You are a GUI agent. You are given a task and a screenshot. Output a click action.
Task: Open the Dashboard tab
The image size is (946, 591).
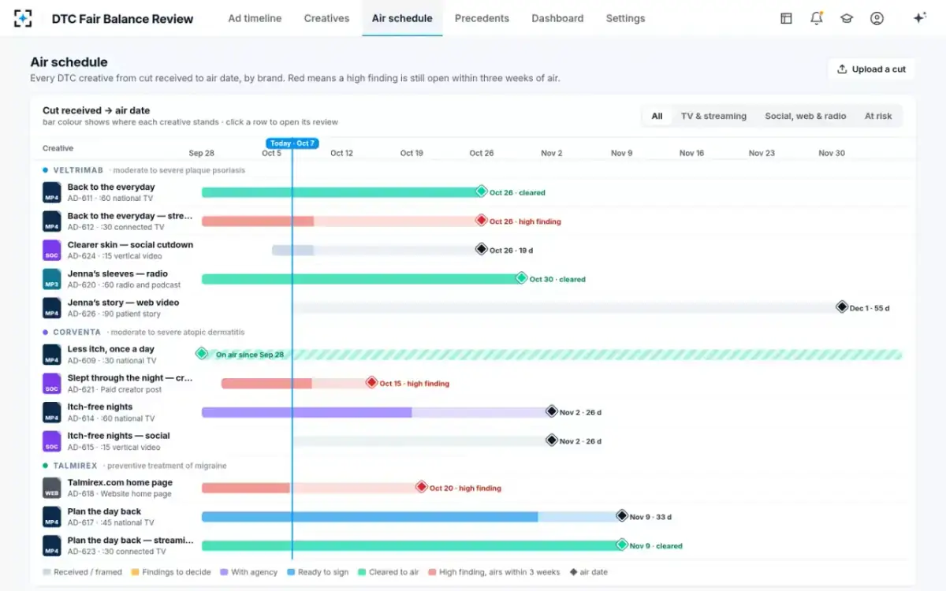pyautogui.click(x=557, y=18)
